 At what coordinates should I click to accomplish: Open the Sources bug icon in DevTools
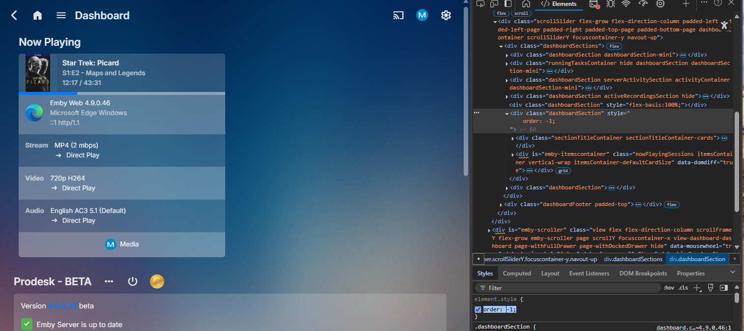point(610,4)
